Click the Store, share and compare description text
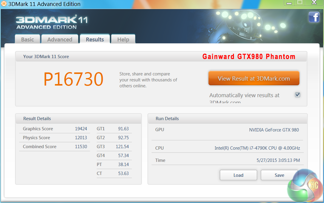Image resolution: width=324 pixels, height=203 pixels. 148,80
